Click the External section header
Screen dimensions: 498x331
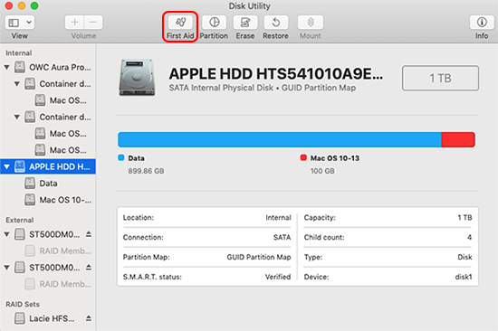tap(20, 220)
